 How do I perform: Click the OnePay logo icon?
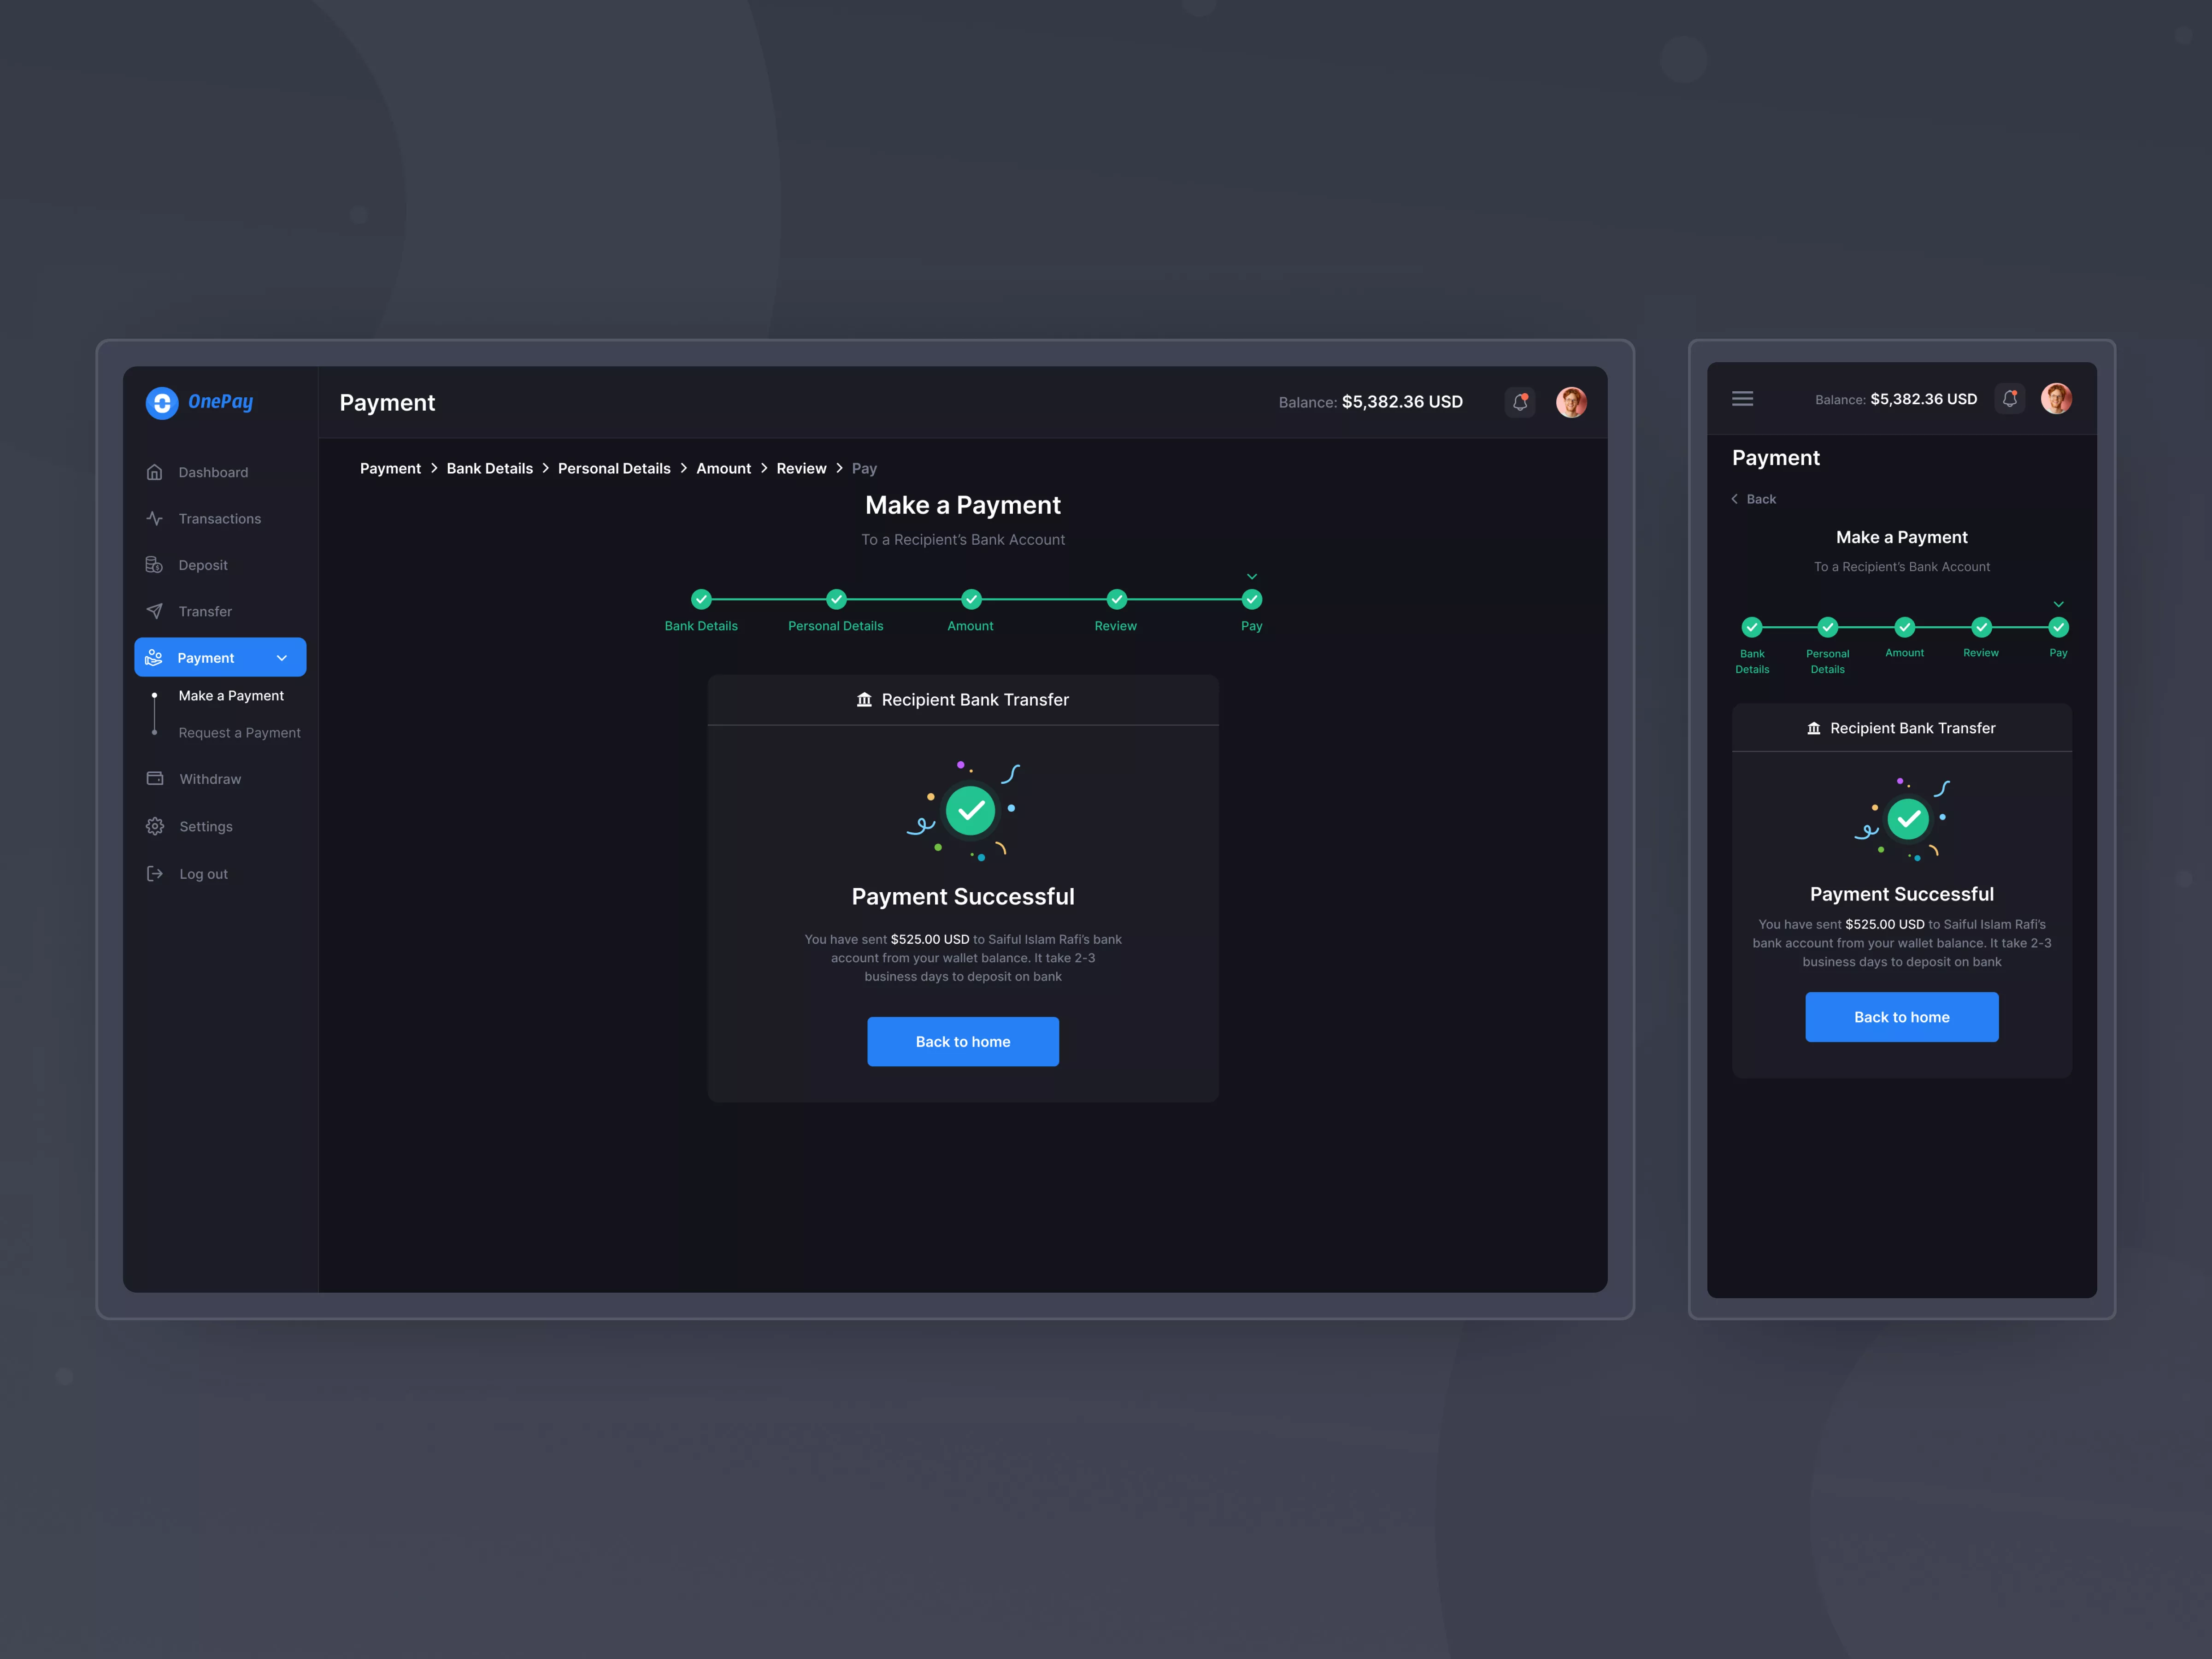click(162, 403)
